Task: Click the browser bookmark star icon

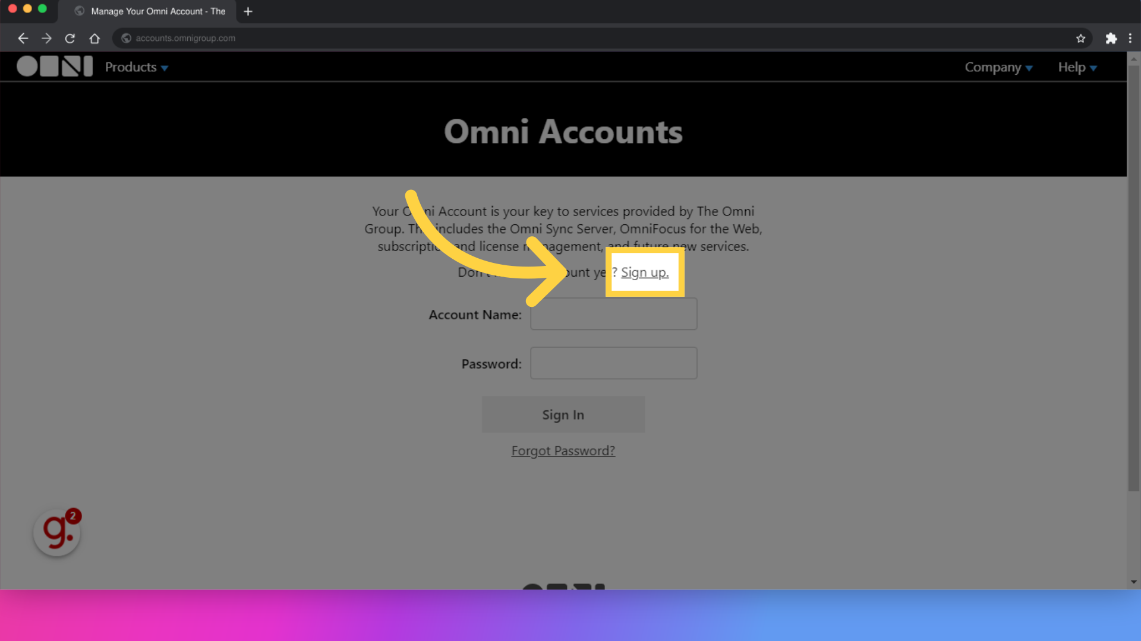Action: point(1080,37)
